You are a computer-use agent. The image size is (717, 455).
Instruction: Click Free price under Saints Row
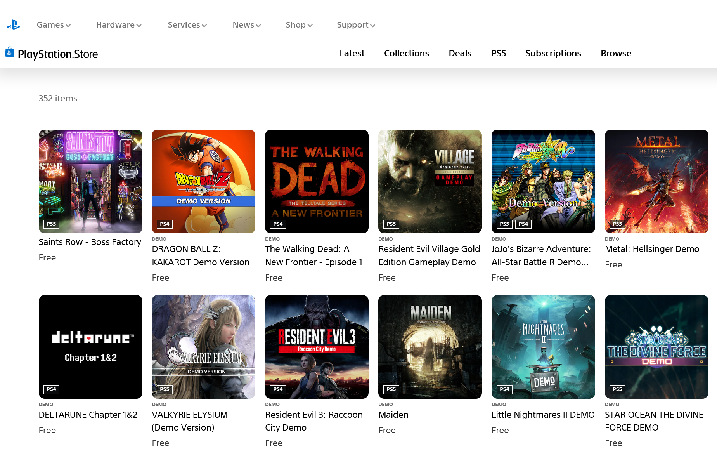coord(47,258)
